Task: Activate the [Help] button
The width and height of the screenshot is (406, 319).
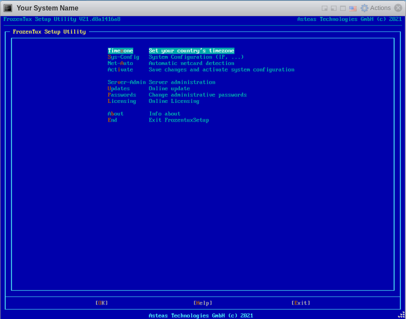Action: [x=203, y=303]
